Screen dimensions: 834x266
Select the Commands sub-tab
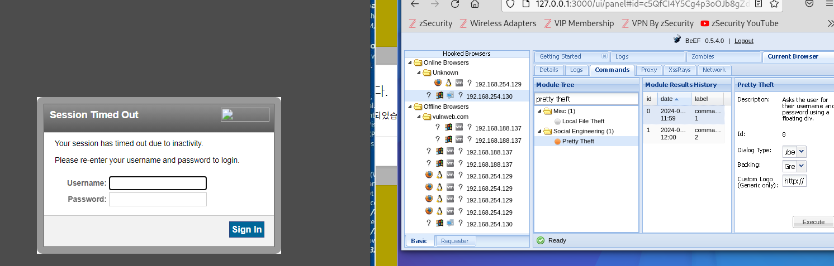(x=612, y=70)
